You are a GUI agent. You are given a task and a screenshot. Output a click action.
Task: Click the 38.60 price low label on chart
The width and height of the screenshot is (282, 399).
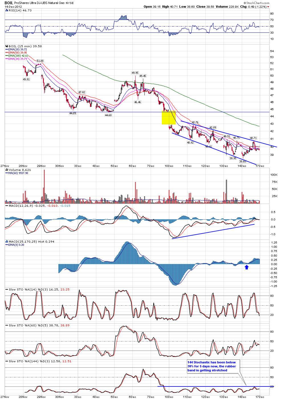coord(243,161)
